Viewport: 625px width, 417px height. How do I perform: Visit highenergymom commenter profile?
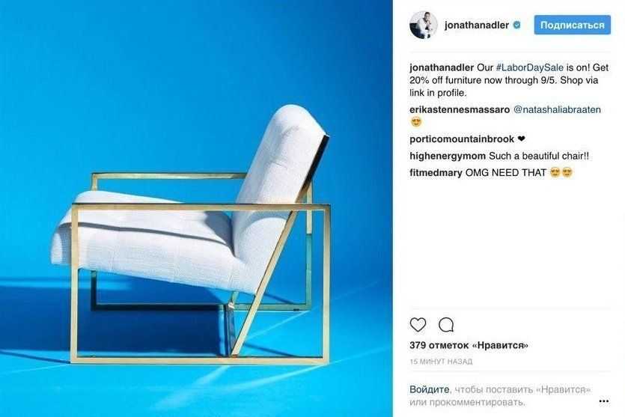pyautogui.click(x=447, y=156)
